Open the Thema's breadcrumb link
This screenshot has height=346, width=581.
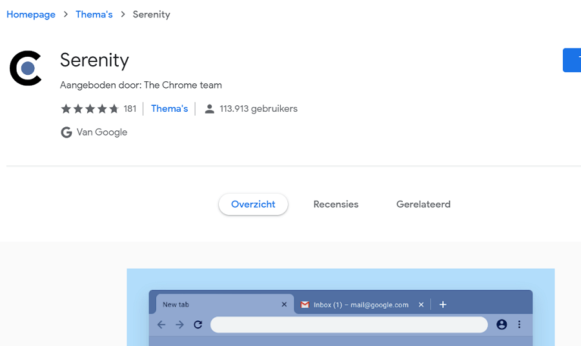[x=94, y=14]
